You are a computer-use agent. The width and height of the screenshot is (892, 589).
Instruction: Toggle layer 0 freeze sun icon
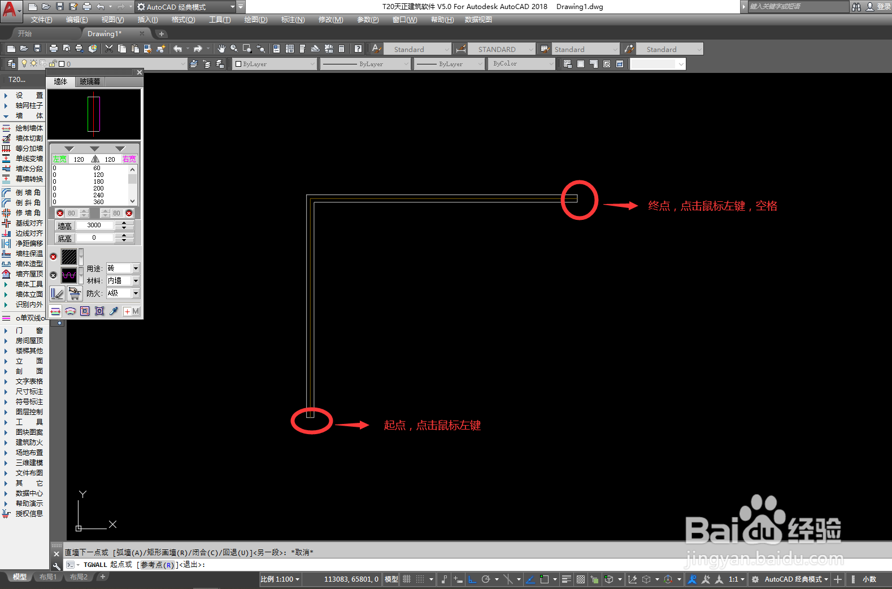33,63
